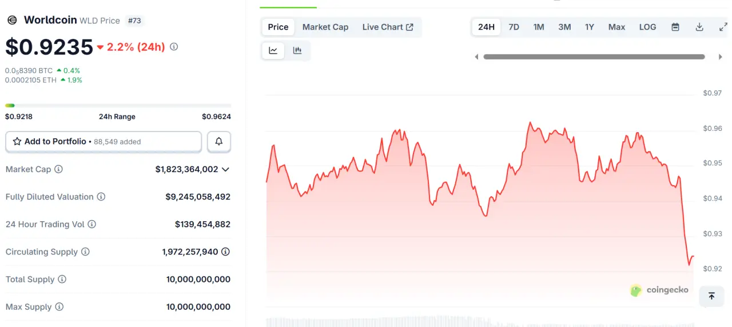Screen dimensions: 732x327
Task: Open the price change info icon next to 24h
Action: [x=174, y=47]
